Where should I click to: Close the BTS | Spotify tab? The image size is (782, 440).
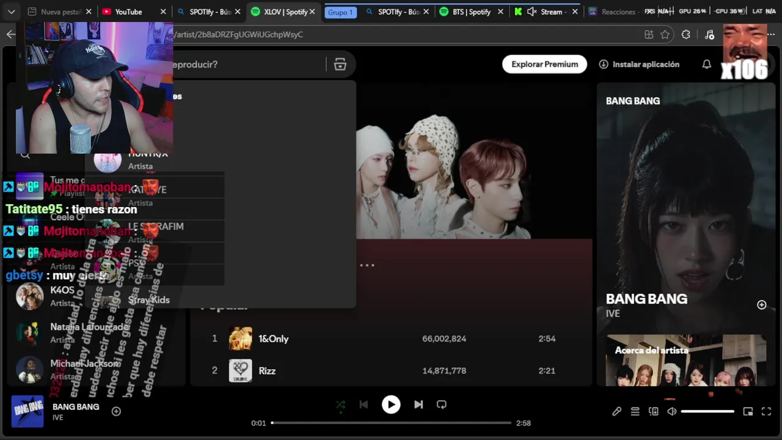(x=501, y=12)
